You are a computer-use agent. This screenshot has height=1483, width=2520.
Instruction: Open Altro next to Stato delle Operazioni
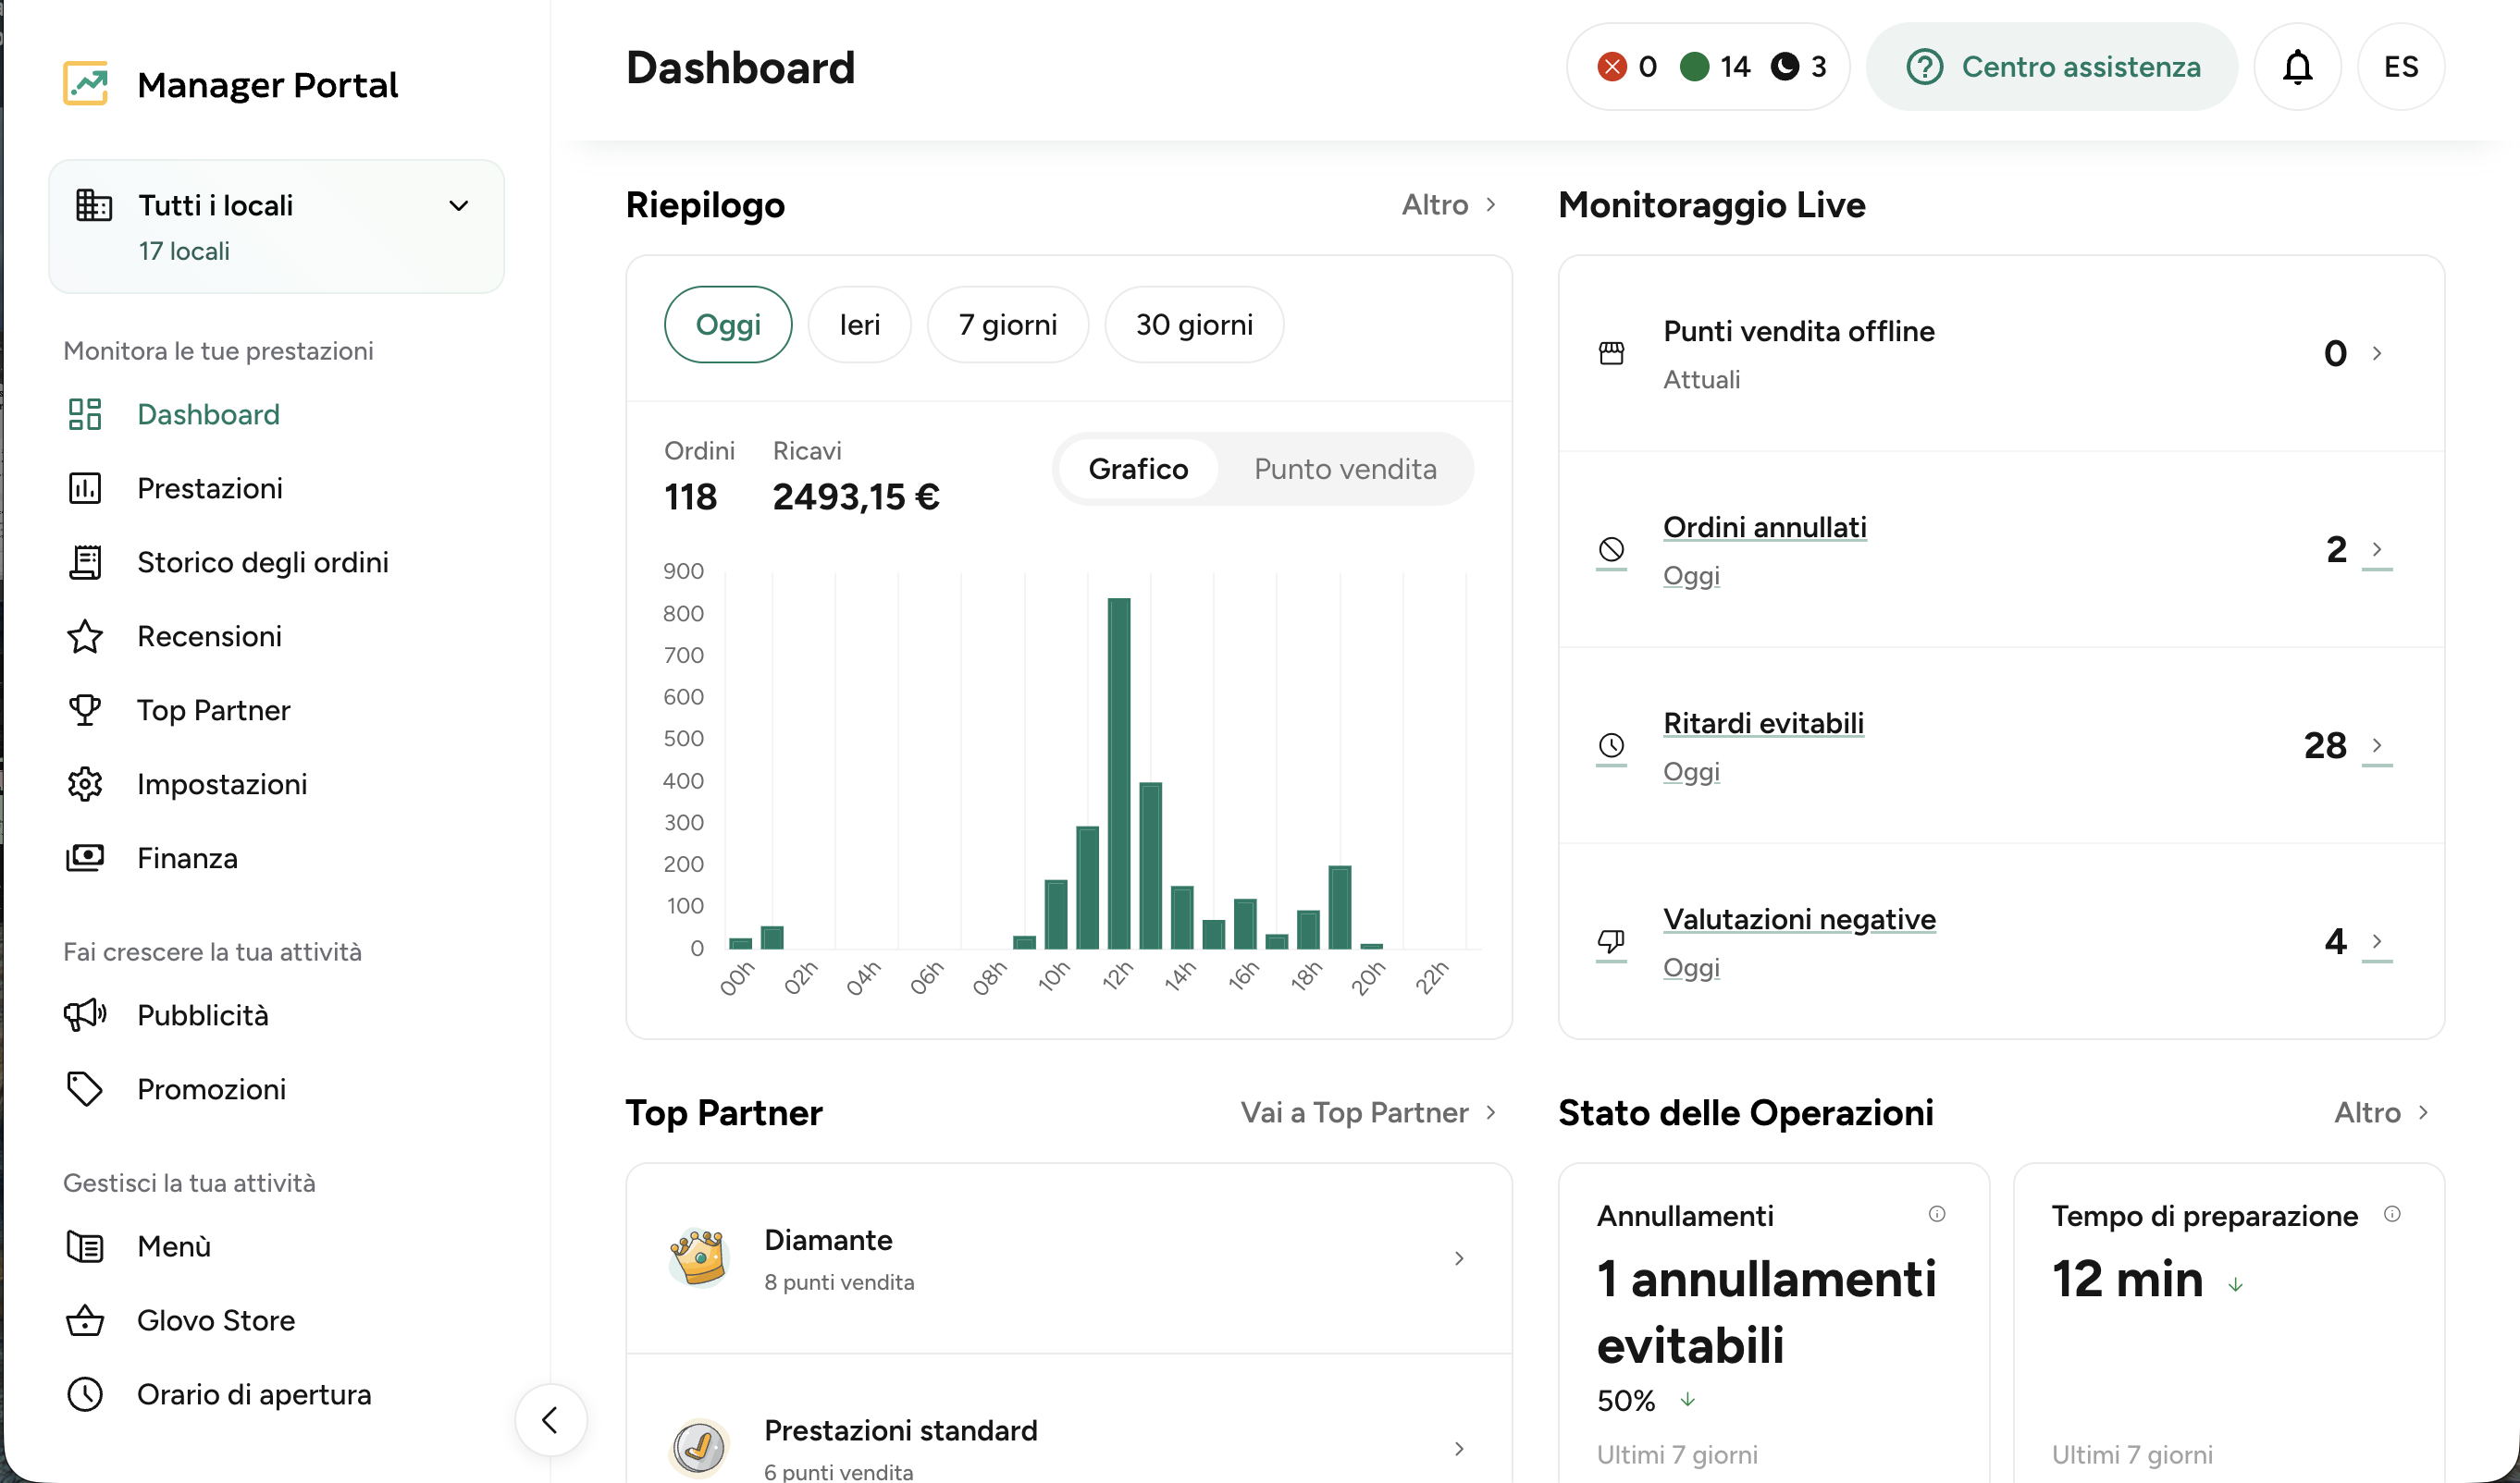coord(2381,1112)
